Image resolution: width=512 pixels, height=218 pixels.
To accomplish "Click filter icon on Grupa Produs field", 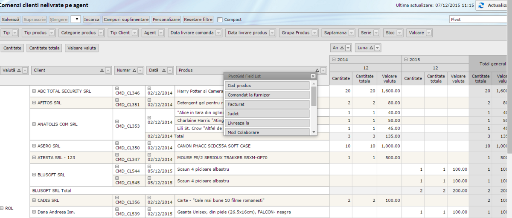I will [x=314, y=33].
